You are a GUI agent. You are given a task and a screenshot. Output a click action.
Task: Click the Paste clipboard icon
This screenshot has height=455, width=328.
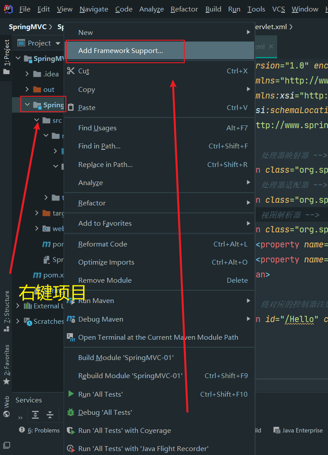71,107
